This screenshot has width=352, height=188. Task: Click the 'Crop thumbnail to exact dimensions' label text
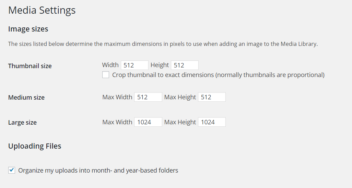pos(218,75)
